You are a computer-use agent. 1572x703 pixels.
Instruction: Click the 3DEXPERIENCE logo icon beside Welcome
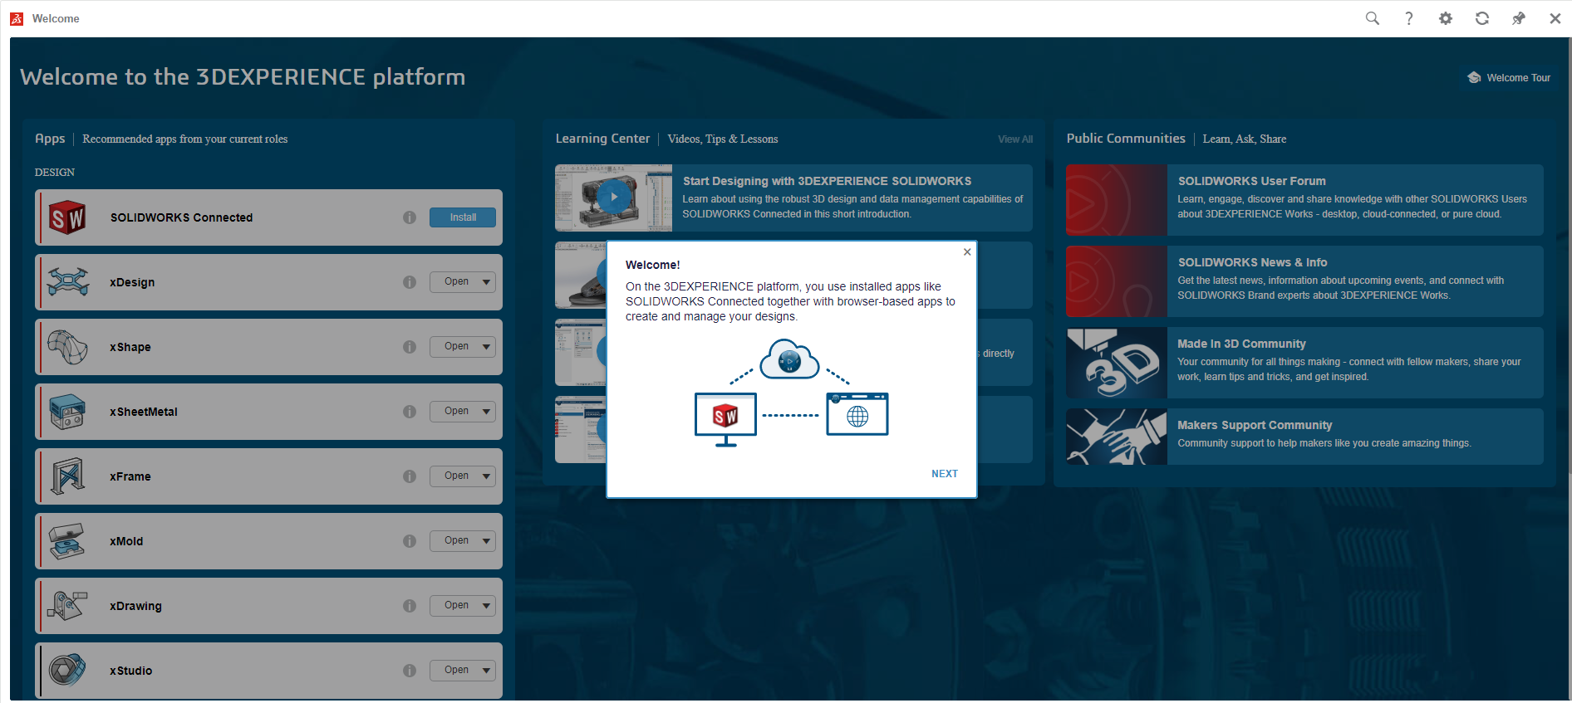tap(17, 18)
